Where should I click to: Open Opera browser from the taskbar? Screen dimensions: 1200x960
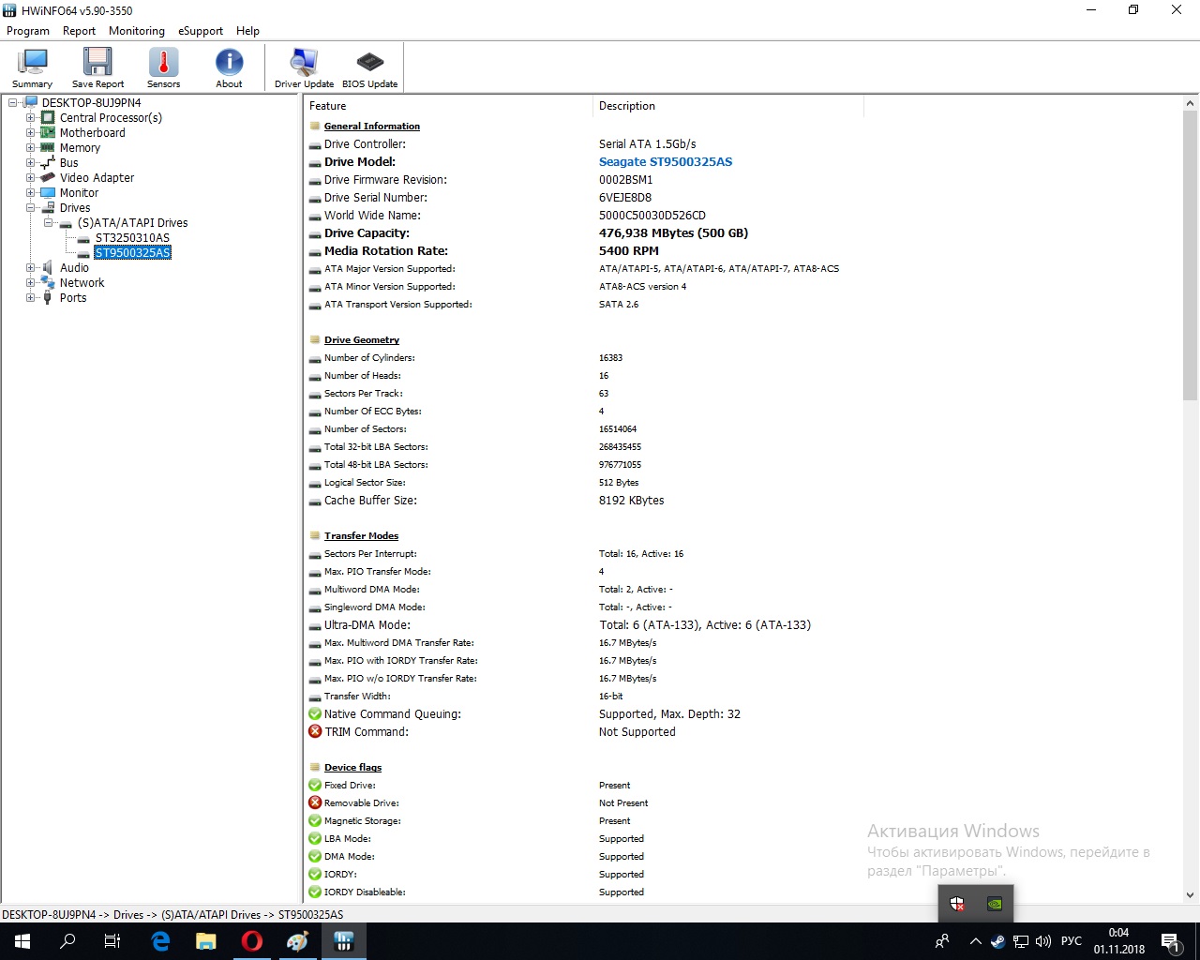251,941
